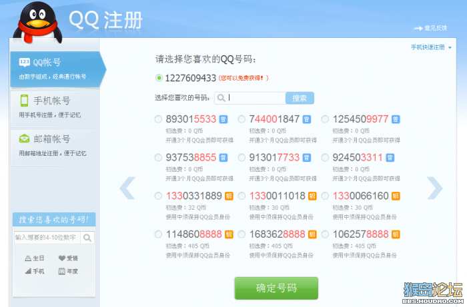Go to previous page of numbers arrow

click(127, 188)
